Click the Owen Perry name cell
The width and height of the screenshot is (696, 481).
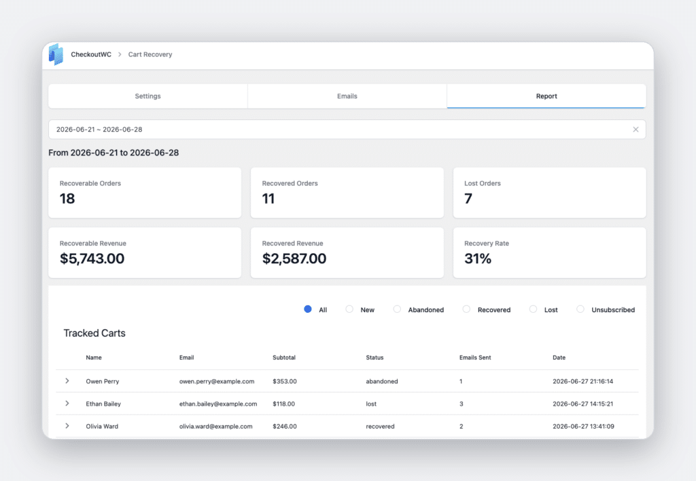coord(103,381)
